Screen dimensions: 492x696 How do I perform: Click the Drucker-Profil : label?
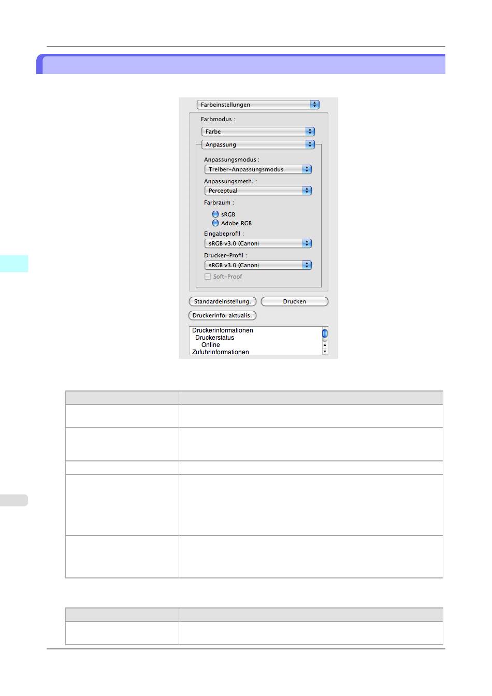coord(225,255)
